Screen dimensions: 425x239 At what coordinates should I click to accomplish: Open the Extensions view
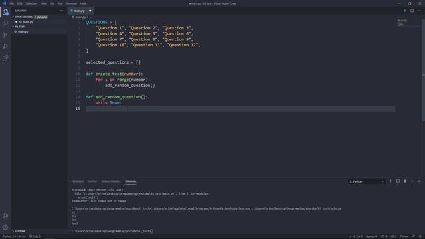(x=5, y=58)
